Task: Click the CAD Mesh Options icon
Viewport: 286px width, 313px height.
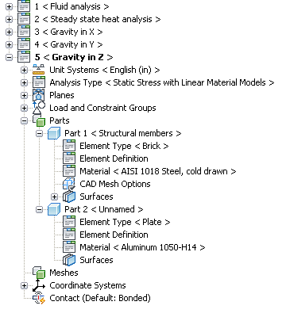Action: click(x=69, y=184)
